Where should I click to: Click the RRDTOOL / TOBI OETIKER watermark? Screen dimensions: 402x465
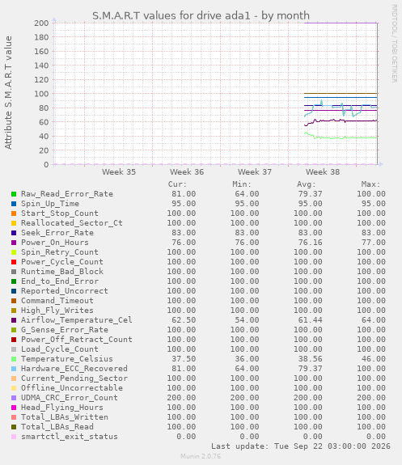(x=394, y=44)
